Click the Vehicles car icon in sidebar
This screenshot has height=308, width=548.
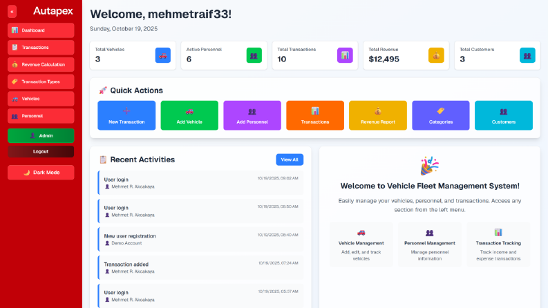point(15,99)
